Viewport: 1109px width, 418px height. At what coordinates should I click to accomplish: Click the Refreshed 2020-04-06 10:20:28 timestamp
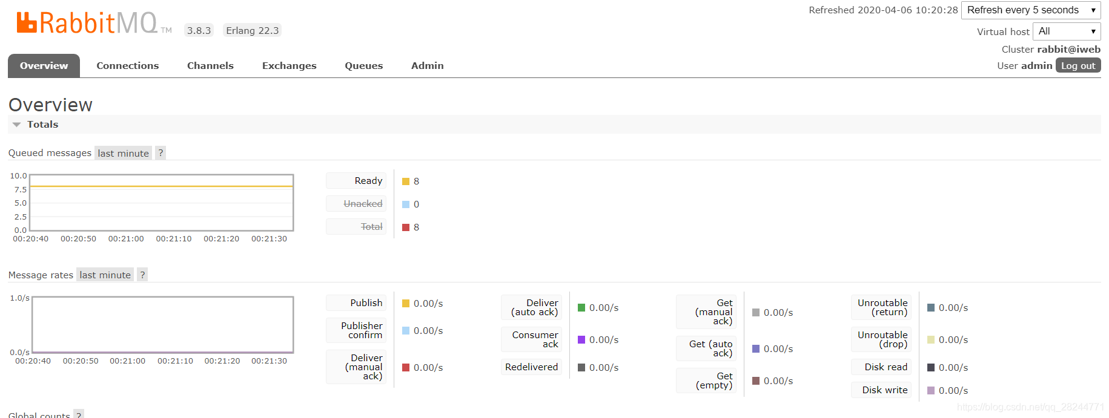[x=883, y=10]
